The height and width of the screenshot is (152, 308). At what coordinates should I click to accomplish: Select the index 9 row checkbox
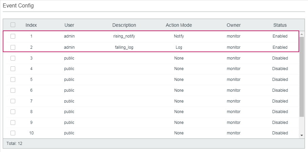[x=13, y=123]
